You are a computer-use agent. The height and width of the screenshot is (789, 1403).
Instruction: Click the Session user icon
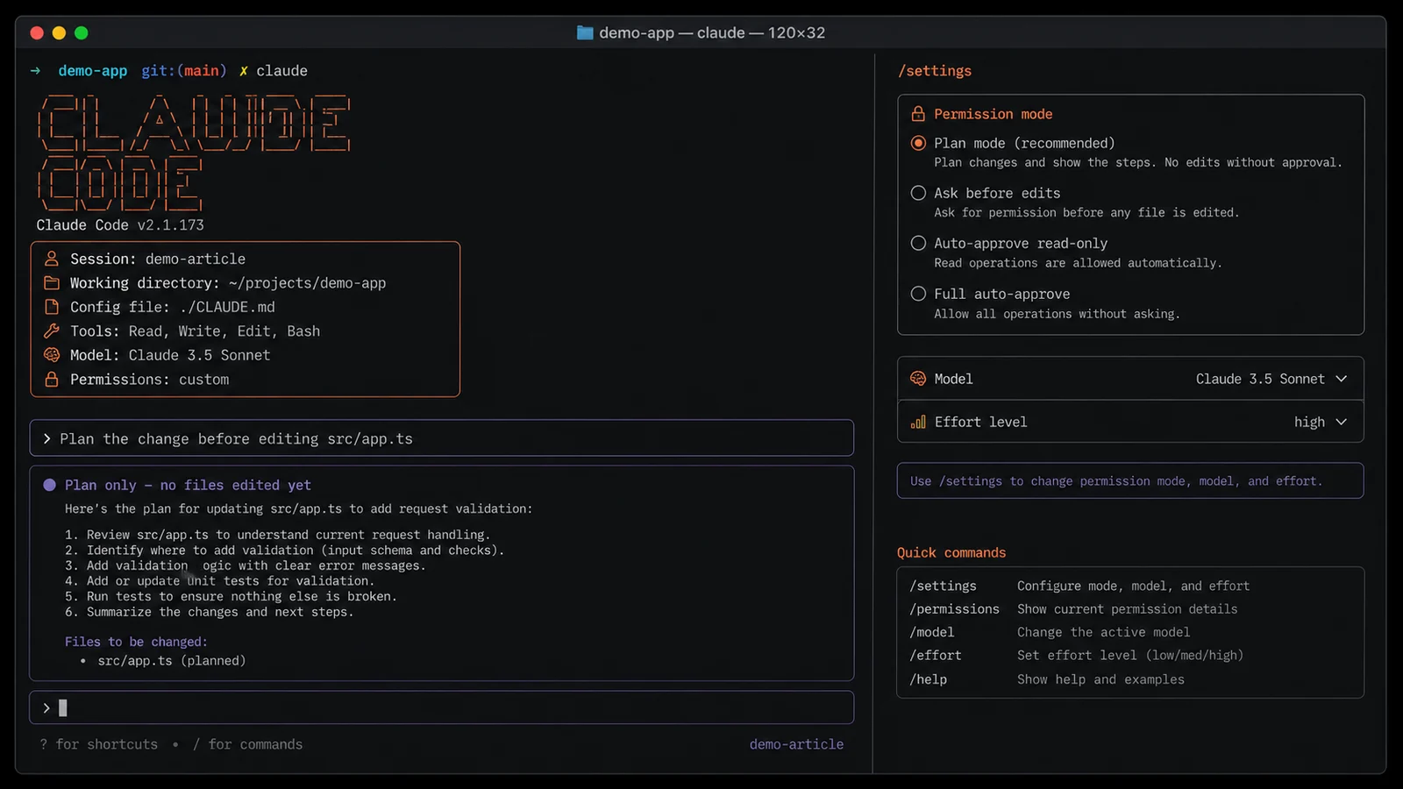[x=52, y=259]
